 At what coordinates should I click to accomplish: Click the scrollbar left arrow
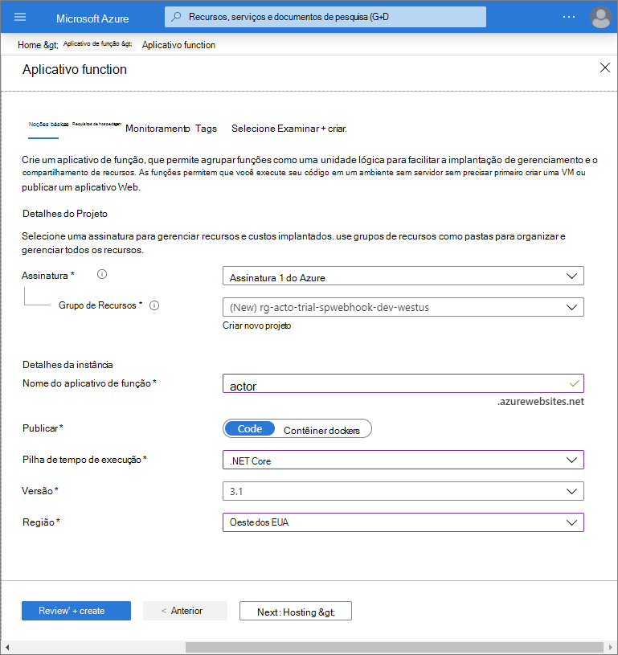(6, 648)
